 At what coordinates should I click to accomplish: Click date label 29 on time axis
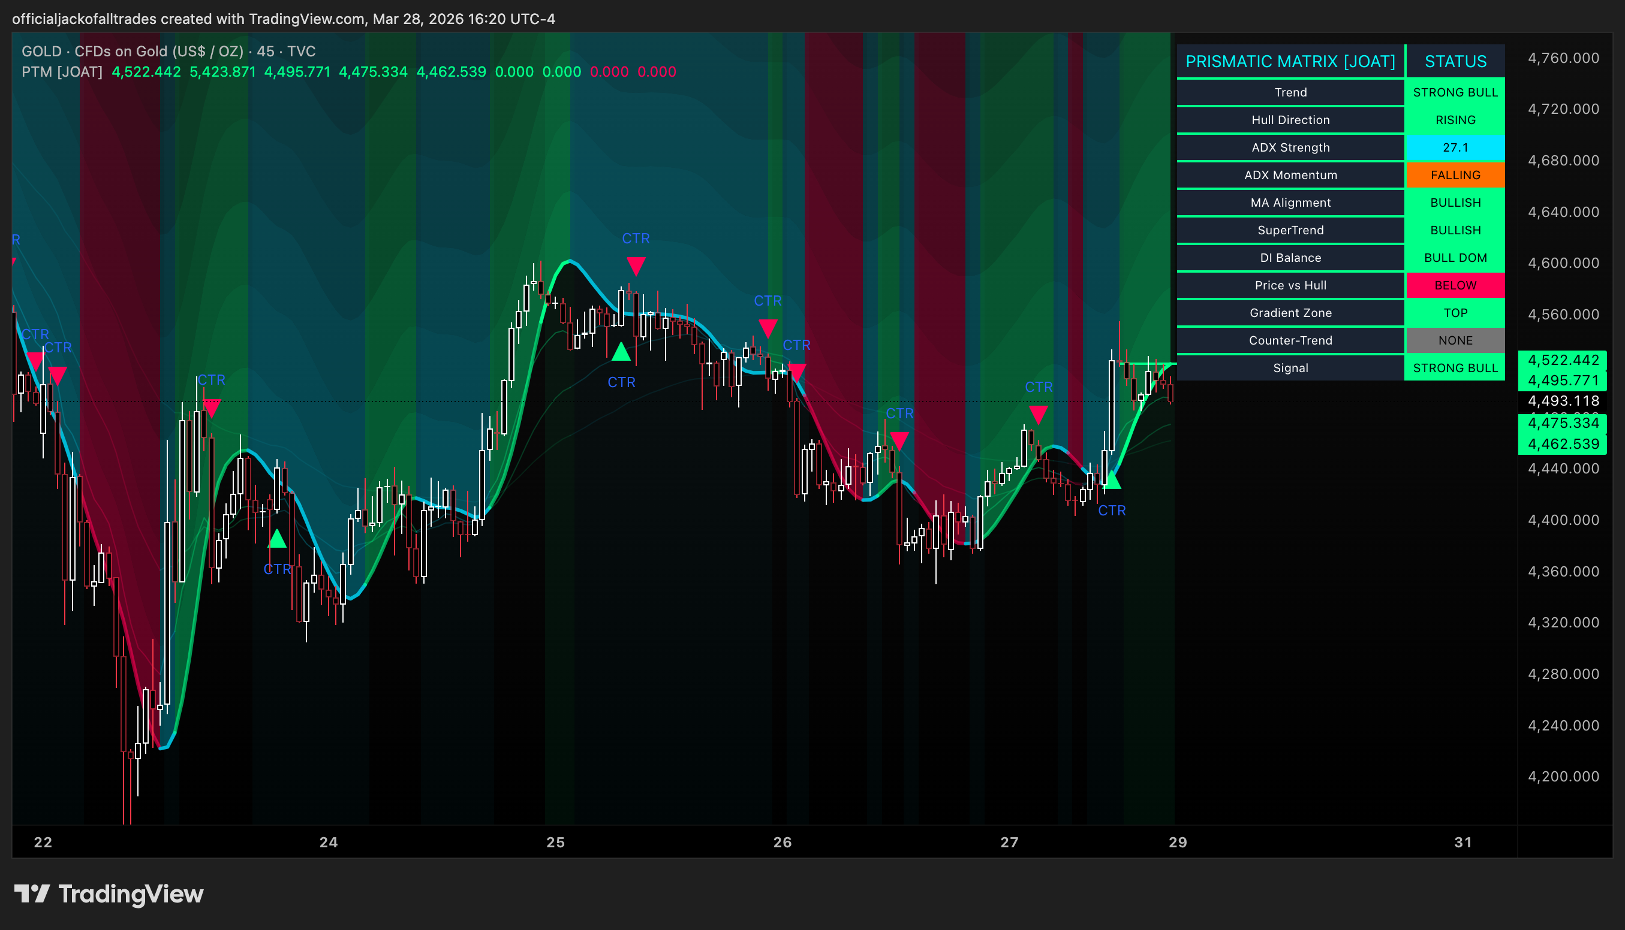coord(1178,843)
